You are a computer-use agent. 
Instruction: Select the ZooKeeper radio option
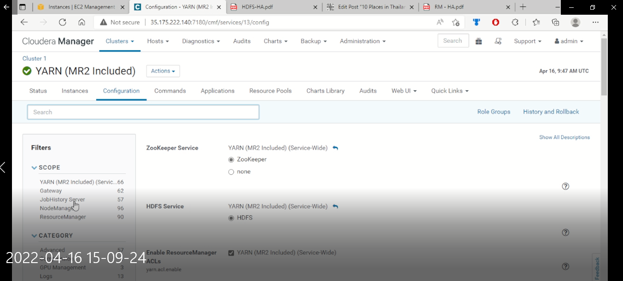(231, 160)
